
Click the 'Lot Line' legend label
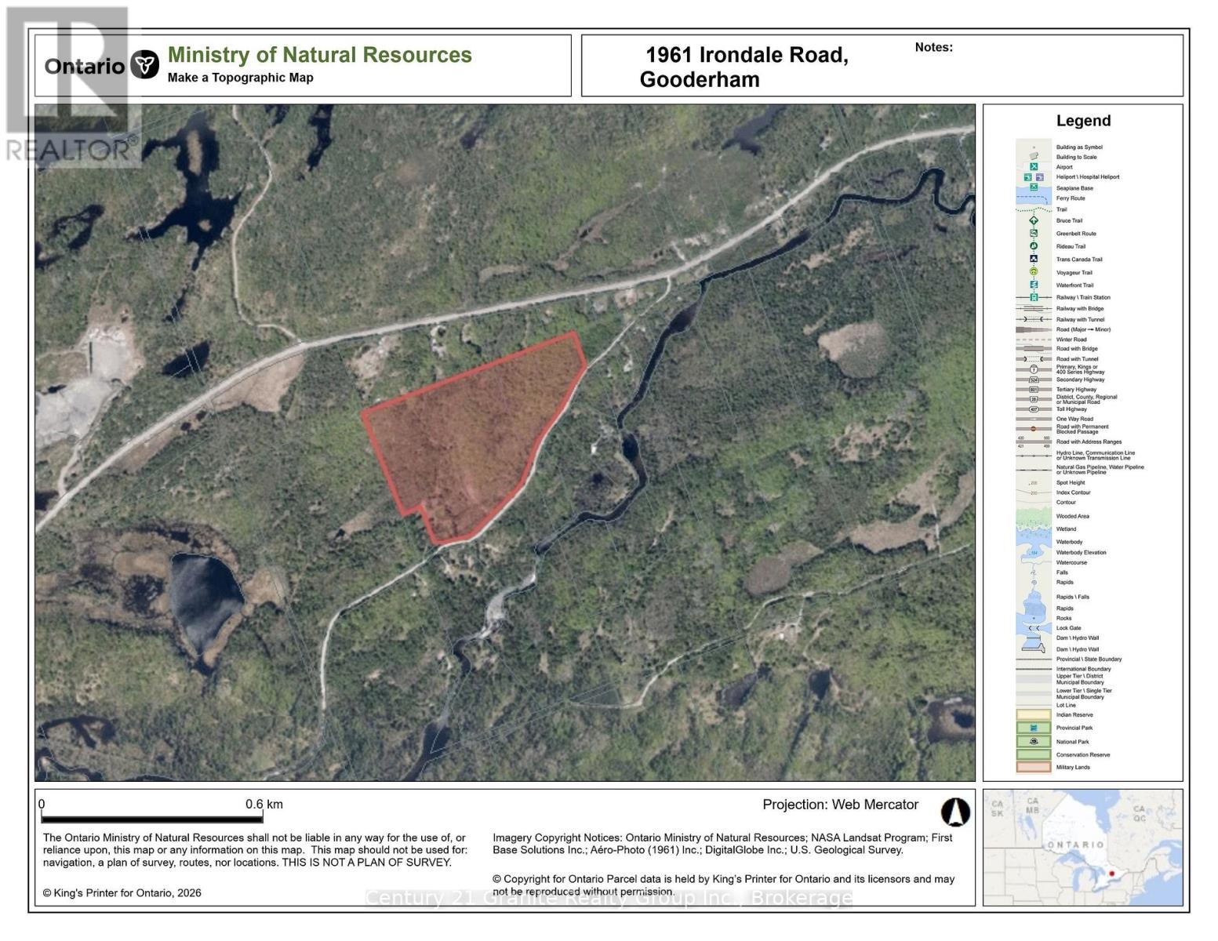coord(1066,705)
